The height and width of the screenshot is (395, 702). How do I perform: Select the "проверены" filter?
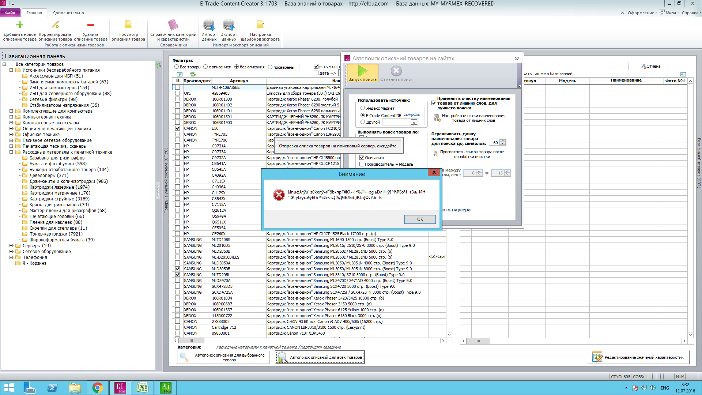click(270, 67)
